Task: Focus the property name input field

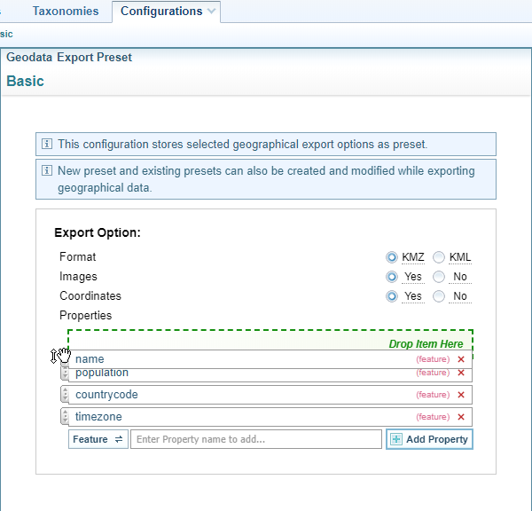Action: pyautogui.click(x=255, y=439)
